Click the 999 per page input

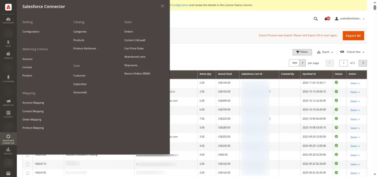coord(294,63)
